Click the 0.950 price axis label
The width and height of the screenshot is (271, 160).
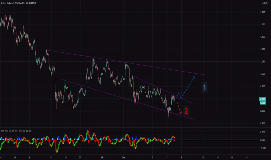coord(263,86)
